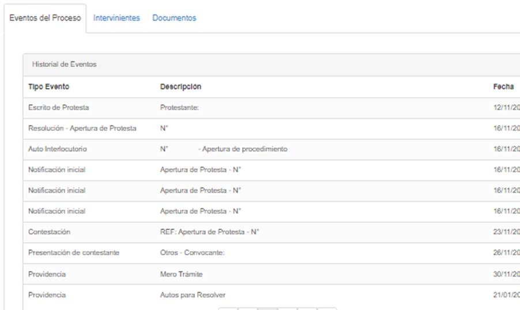
Task: Click the Protestante: description cell
Action: click(179, 108)
